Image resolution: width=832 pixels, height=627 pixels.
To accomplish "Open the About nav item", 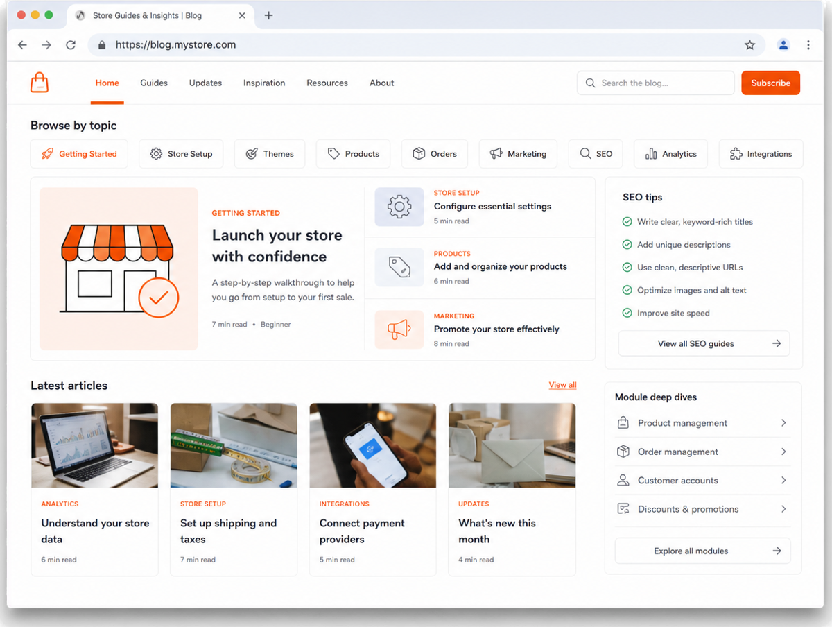I will 381,83.
